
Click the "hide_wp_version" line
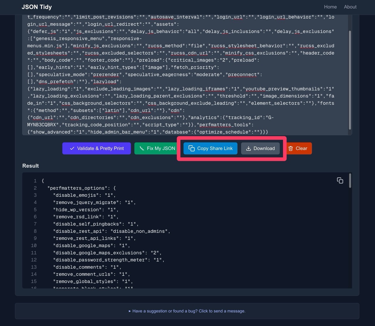86,210
